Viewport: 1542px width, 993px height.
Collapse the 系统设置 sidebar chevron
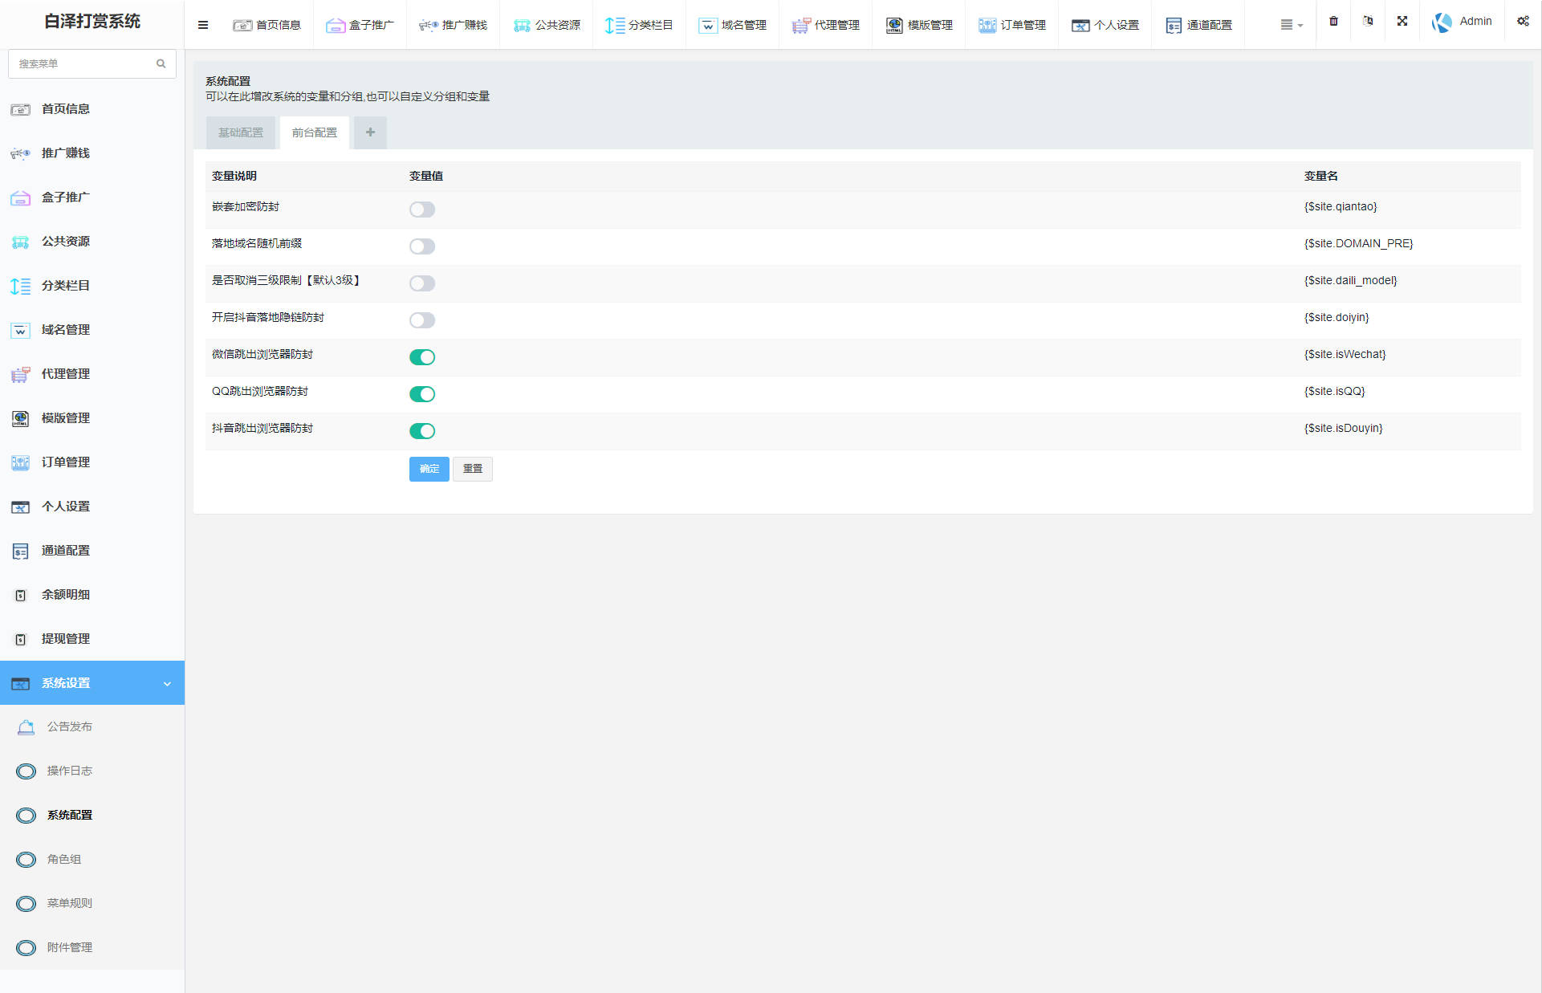tap(167, 684)
